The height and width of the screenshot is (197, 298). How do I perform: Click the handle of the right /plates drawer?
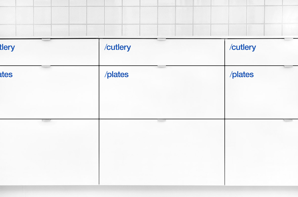coord(288,66)
